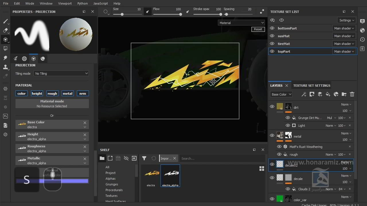Click the Add smart material icon
Image resolution: width=367 pixels, height=206 pixels.
(x=336, y=94)
